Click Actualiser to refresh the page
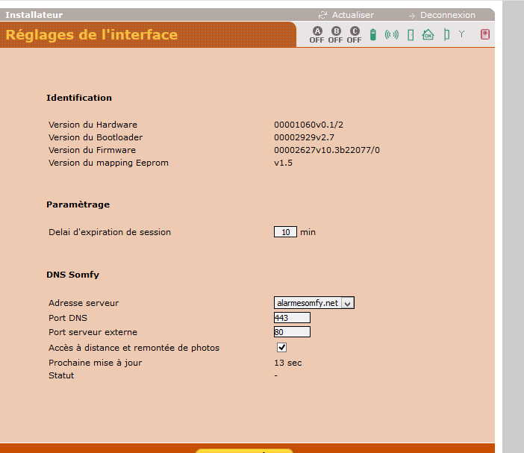Image resolution: width=524 pixels, height=453 pixels. (x=352, y=15)
